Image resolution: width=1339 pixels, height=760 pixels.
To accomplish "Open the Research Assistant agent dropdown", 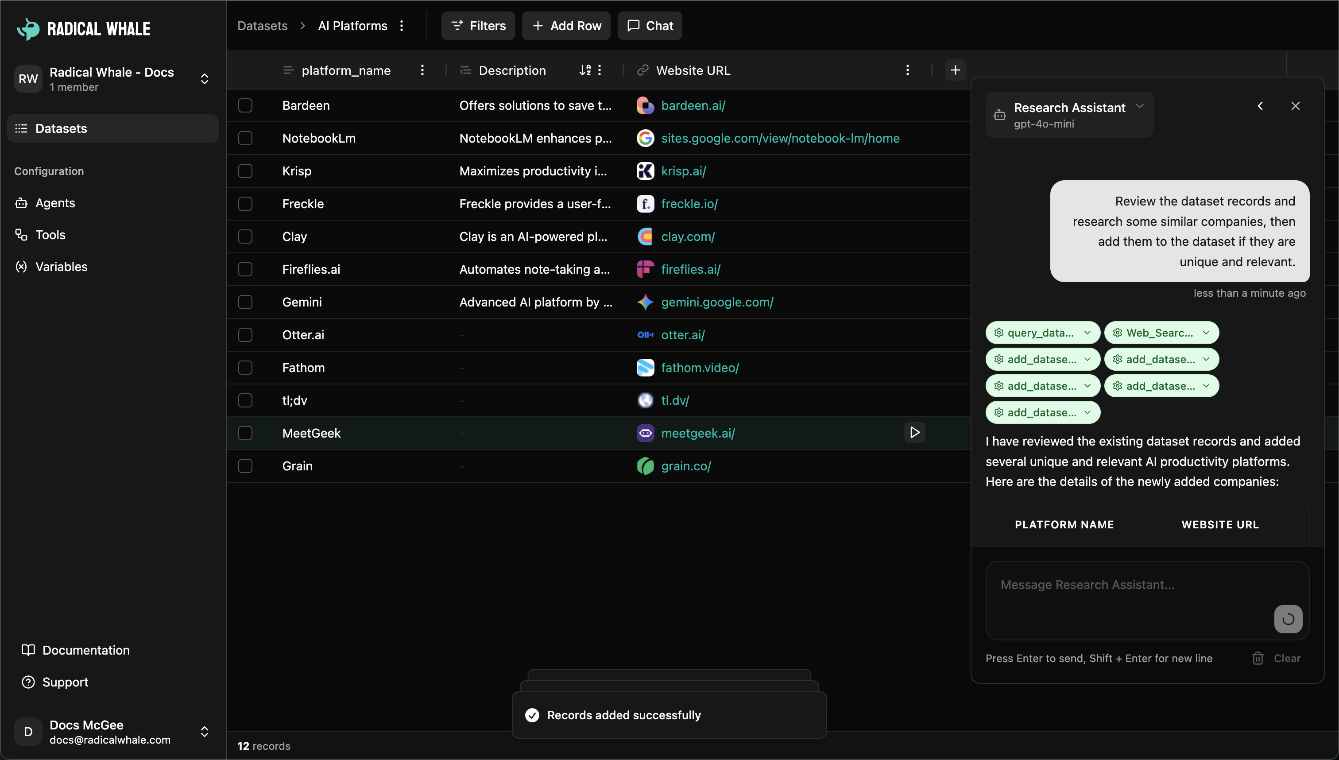I will click(x=1140, y=105).
